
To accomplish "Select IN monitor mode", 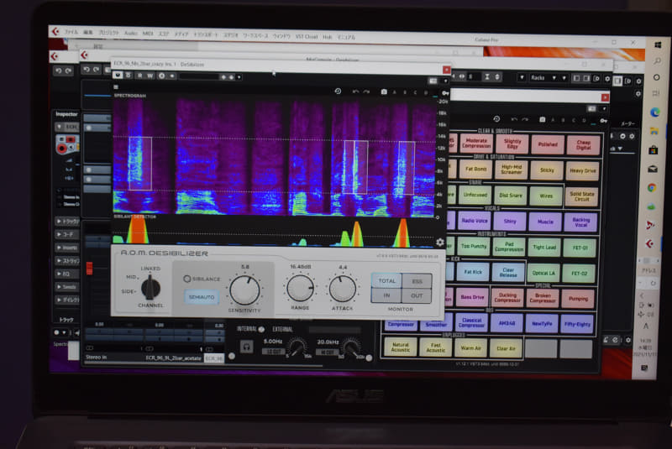I will pos(386,295).
